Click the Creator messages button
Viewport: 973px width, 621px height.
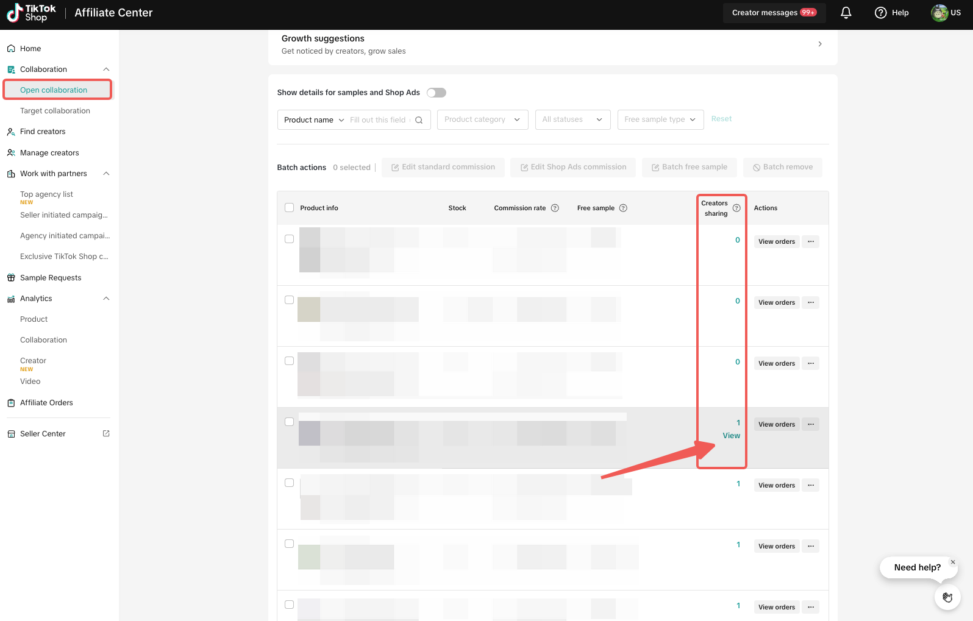[774, 13]
